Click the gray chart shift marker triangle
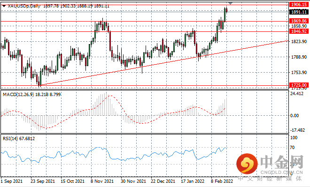310x187 pixels. pos(230,3)
